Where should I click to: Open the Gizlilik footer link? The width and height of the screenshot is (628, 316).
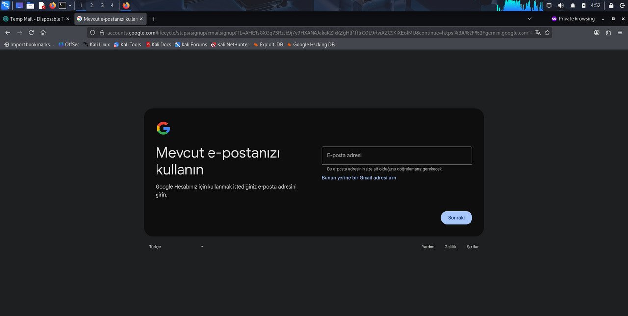click(450, 247)
